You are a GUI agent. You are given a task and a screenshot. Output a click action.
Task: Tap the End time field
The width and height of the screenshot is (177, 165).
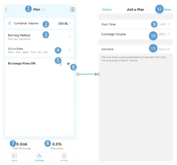tap(136, 49)
